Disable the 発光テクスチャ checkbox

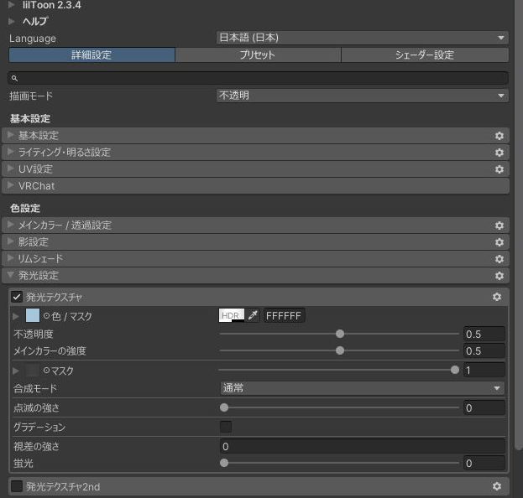tap(17, 297)
